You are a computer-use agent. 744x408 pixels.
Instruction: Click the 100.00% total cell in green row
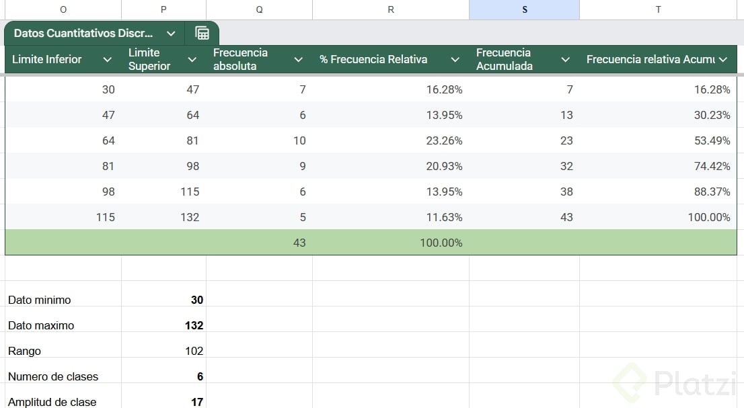[x=391, y=243]
